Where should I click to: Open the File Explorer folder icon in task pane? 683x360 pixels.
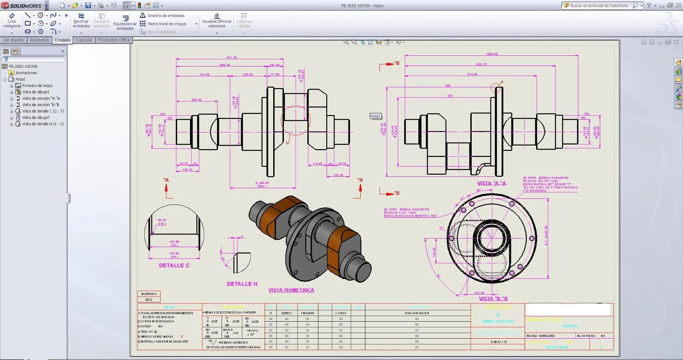point(678,80)
